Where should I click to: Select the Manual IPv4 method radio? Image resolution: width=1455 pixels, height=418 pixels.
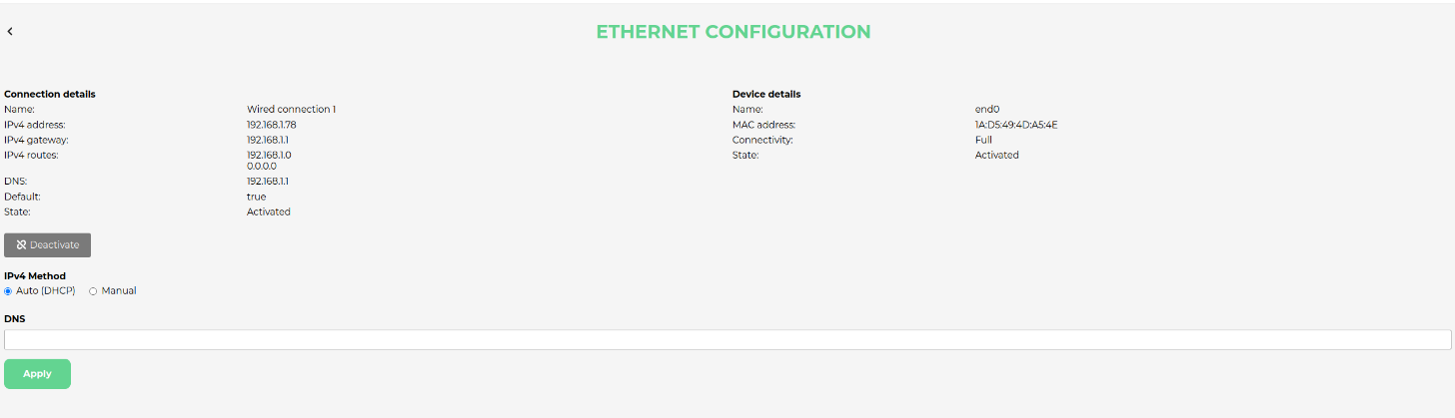click(94, 291)
